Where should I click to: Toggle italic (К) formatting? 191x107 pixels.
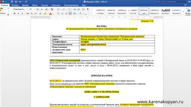pyautogui.click(x=19, y=13)
